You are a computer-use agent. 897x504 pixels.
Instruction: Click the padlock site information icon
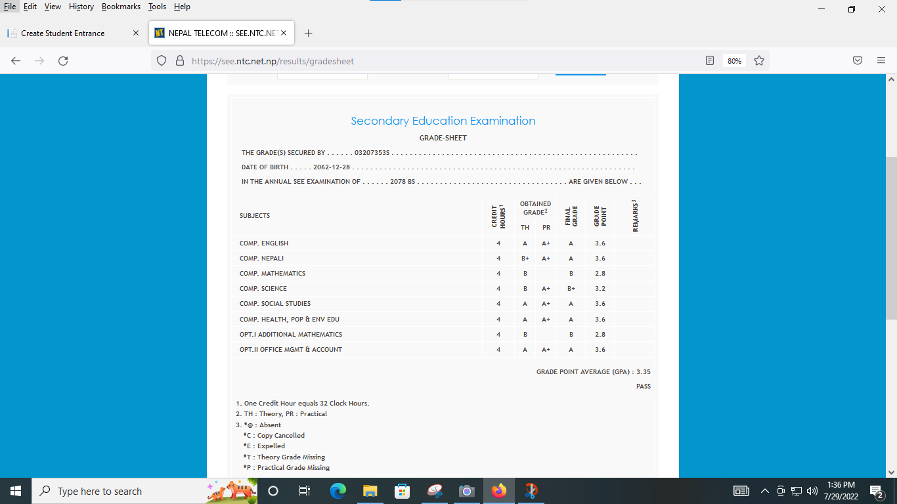coord(179,61)
